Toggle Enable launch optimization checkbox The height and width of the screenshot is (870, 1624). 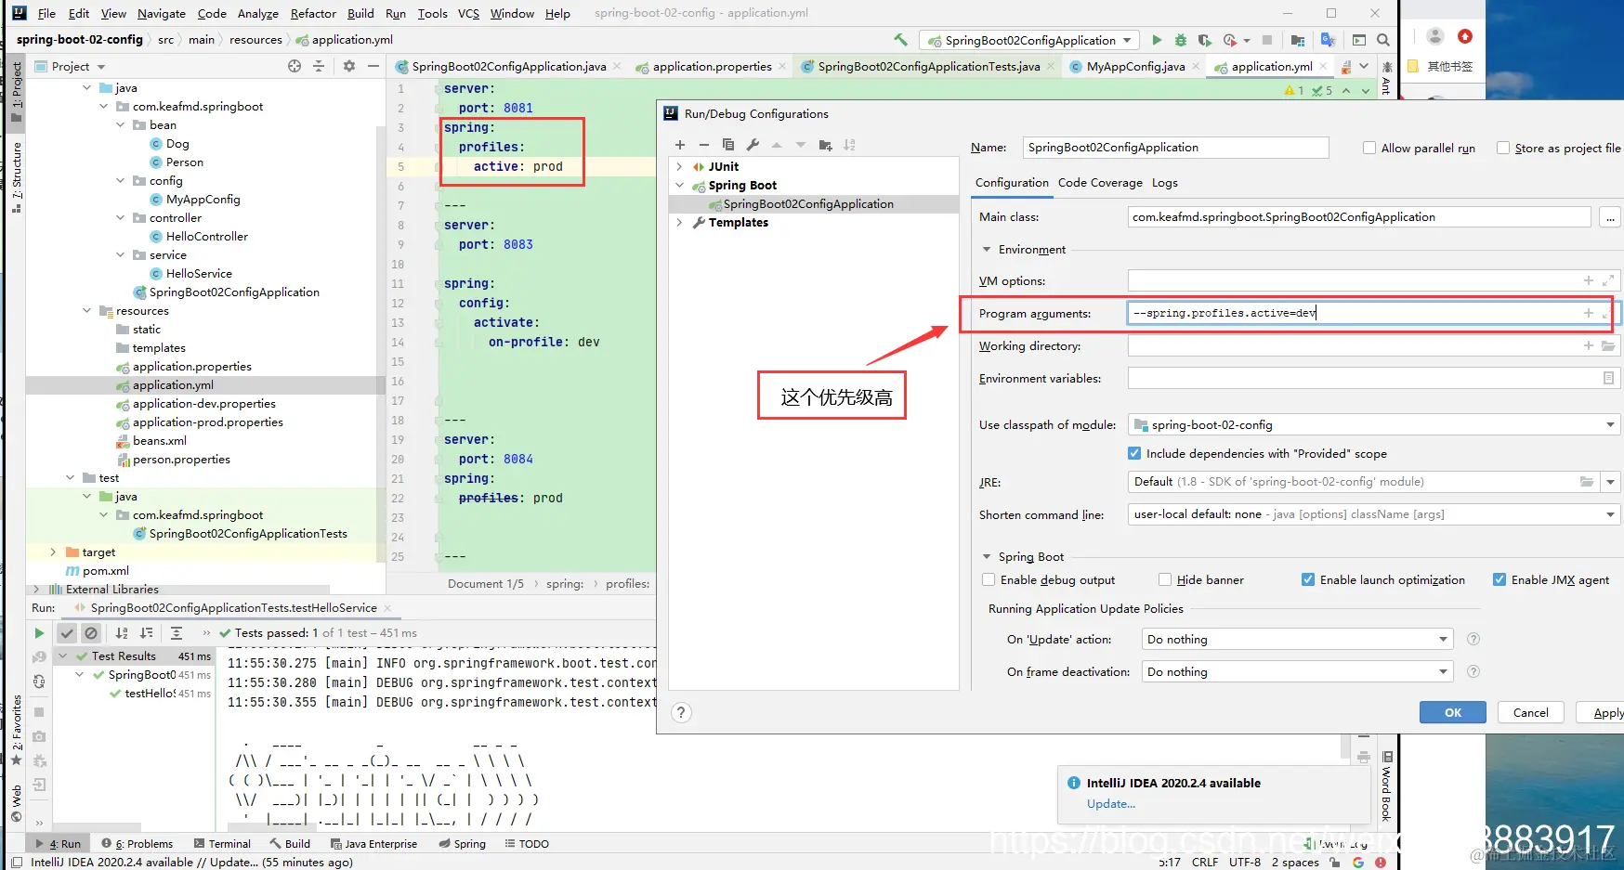[1308, 579]
